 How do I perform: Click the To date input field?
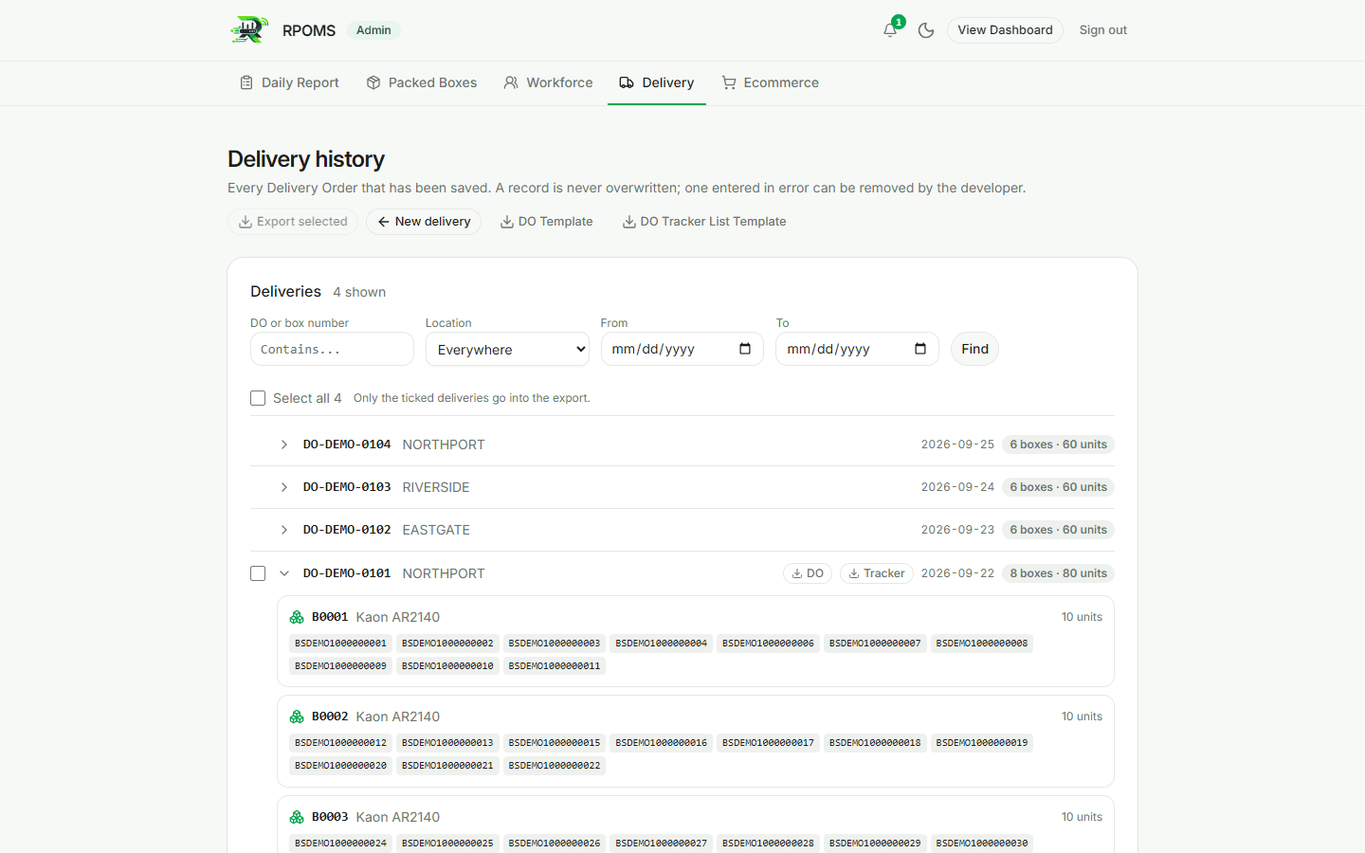point(857,349)
